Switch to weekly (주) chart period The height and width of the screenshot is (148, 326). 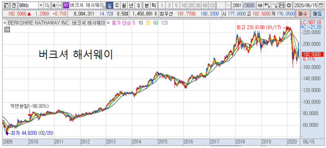[117, 5]
